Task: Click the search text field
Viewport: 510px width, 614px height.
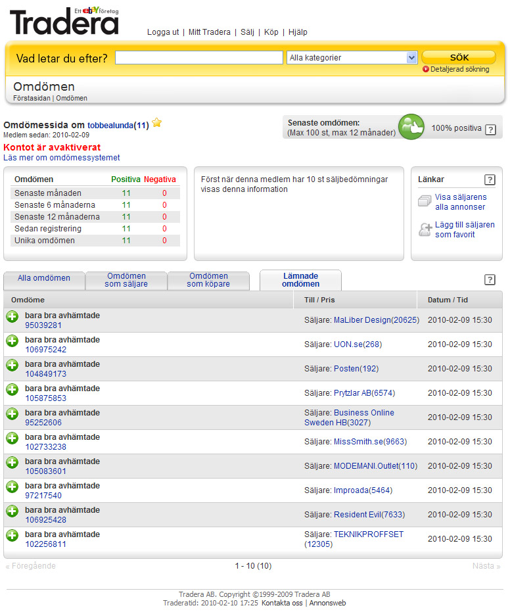Action: tap(199, 58)
